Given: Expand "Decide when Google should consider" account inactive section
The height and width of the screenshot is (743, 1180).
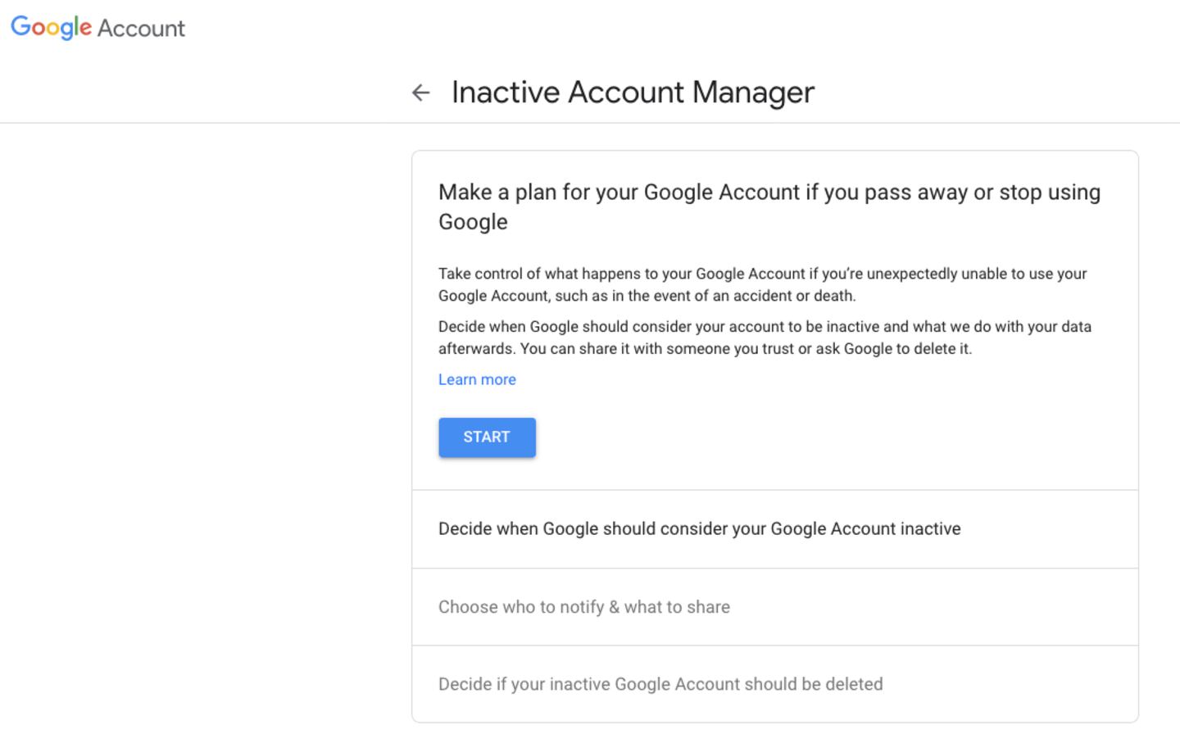Looking at the screenshot, I should coord(699,528).
